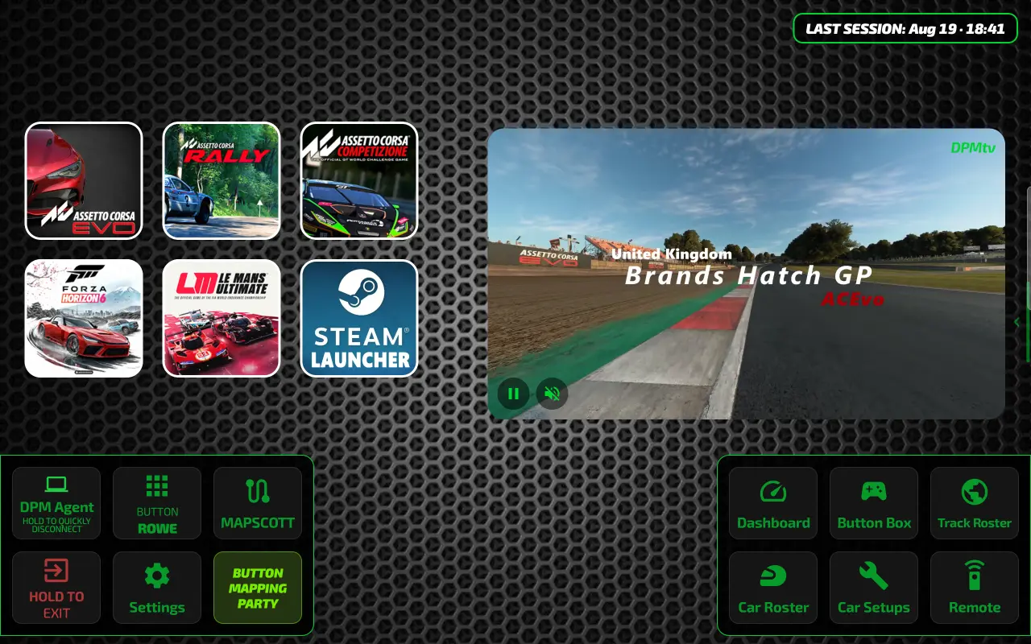Open the Dashboard gauge button
Image resolution: width=1031 pixels, height=644 pixels.
coord(773,503)
